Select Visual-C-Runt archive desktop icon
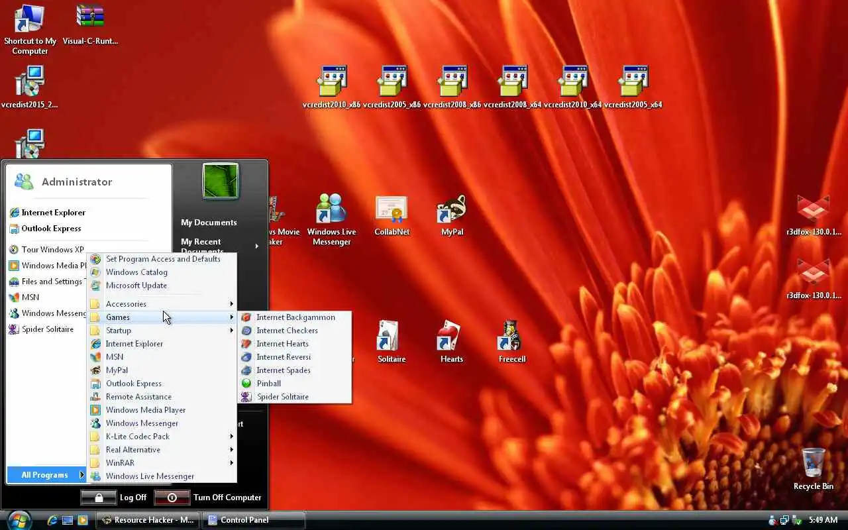This screenshot has height=530, width=848. click(x=90, y=25)
